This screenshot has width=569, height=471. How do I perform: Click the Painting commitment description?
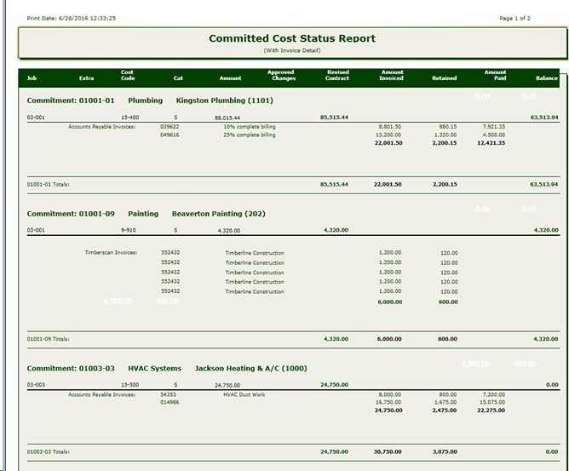[x=143, y=214]
